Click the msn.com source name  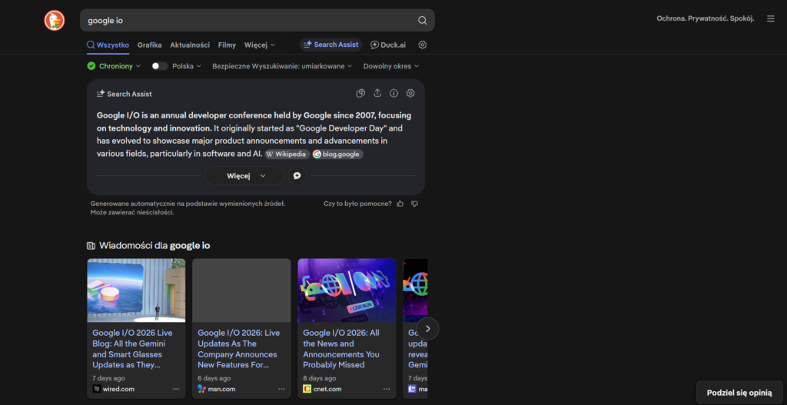tap(222, 389)
